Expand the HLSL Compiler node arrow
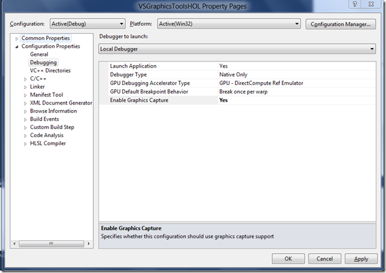 (x=25, y=144)
